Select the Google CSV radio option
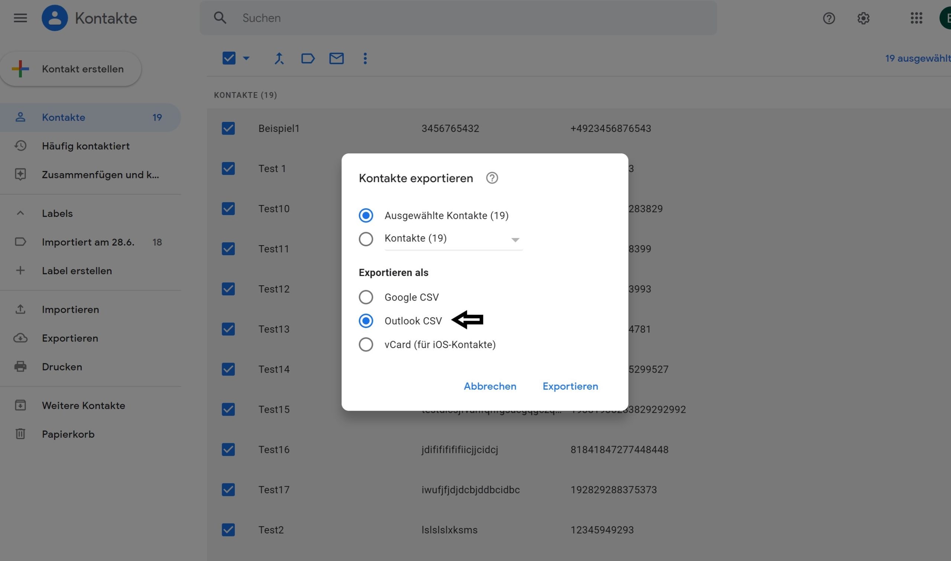 click(366, 297)
